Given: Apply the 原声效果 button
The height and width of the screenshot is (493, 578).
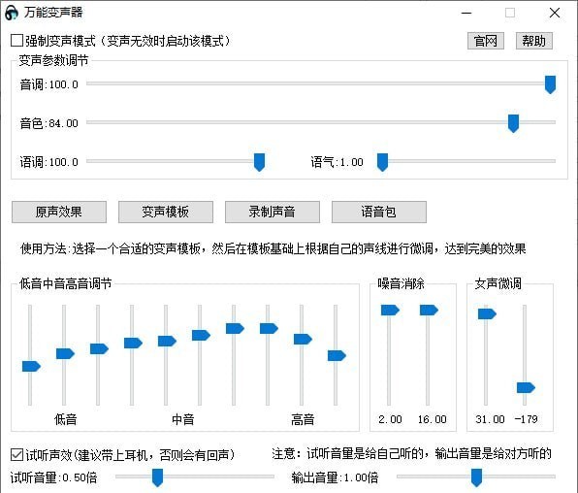Looking at the screenshot, I should [x=59, y=212].
